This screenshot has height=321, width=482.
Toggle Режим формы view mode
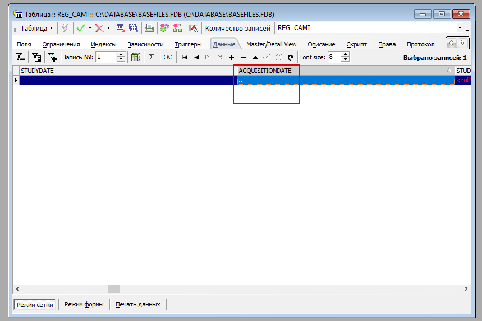tap(84, 304)
